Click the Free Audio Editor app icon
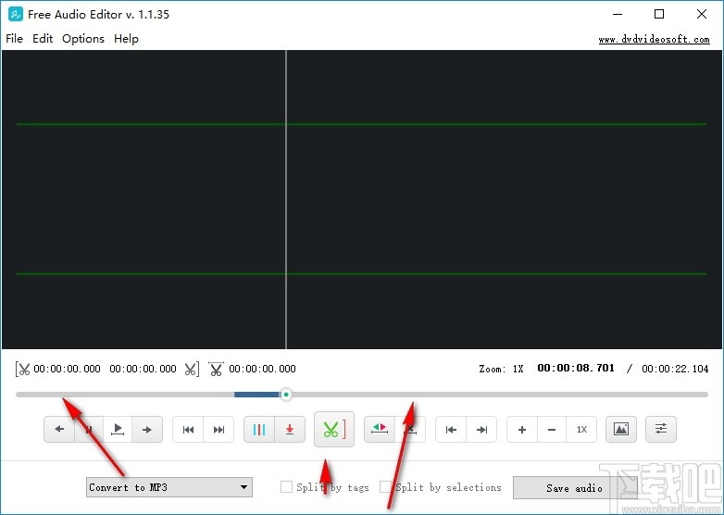This screenshot has width=724, height=515. point(15,14)
